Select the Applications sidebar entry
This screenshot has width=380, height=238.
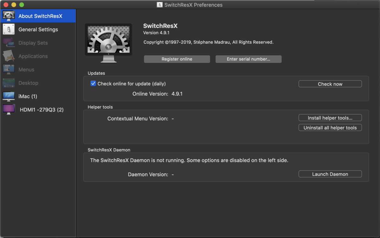[38, 56]
